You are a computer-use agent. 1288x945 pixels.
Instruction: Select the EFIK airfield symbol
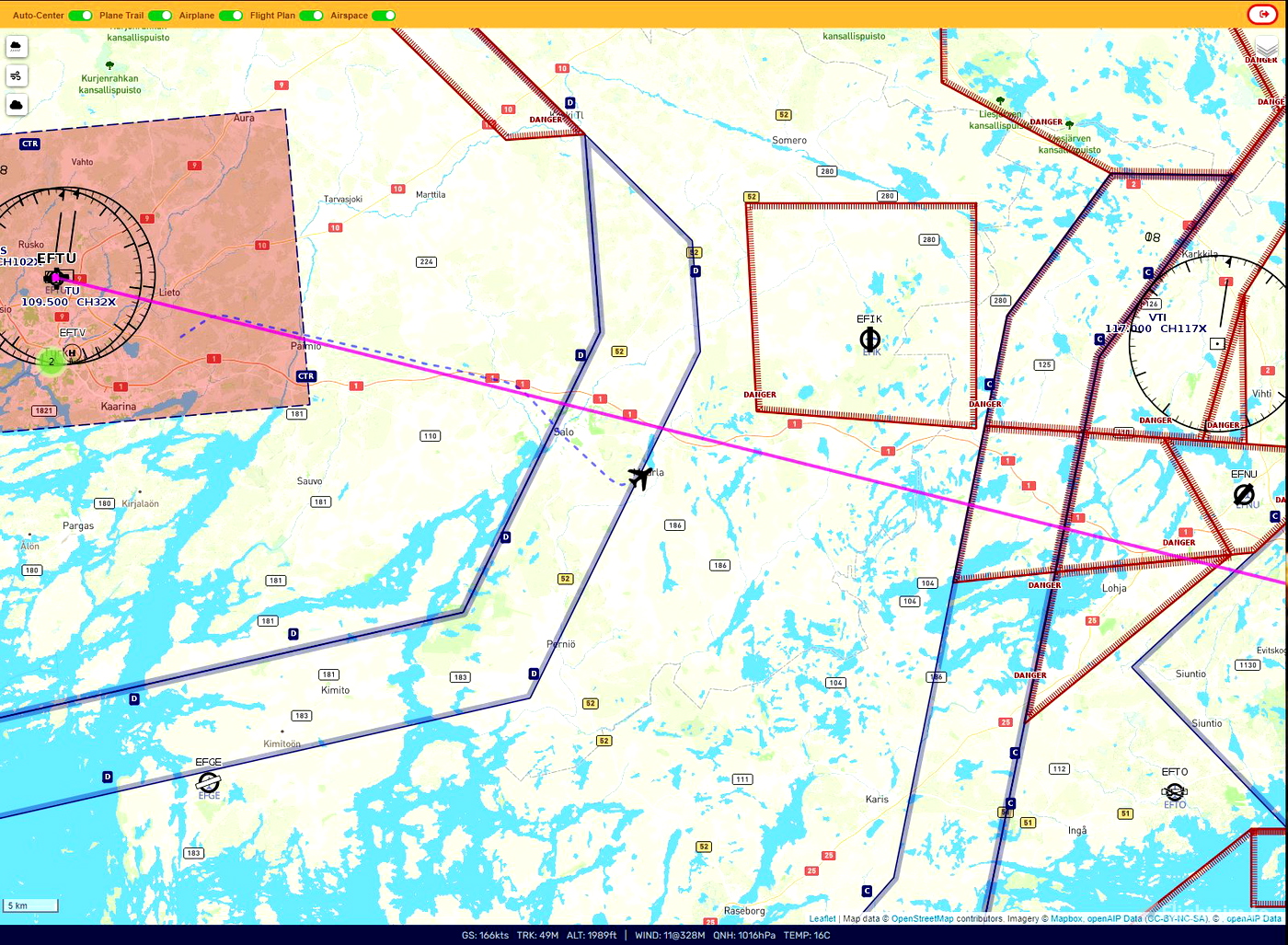(869, 340)
